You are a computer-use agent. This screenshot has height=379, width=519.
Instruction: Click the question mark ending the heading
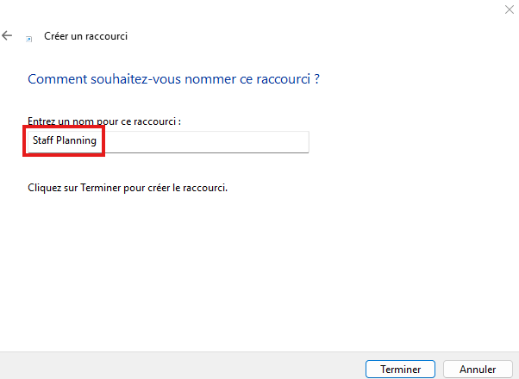(317, 79)
